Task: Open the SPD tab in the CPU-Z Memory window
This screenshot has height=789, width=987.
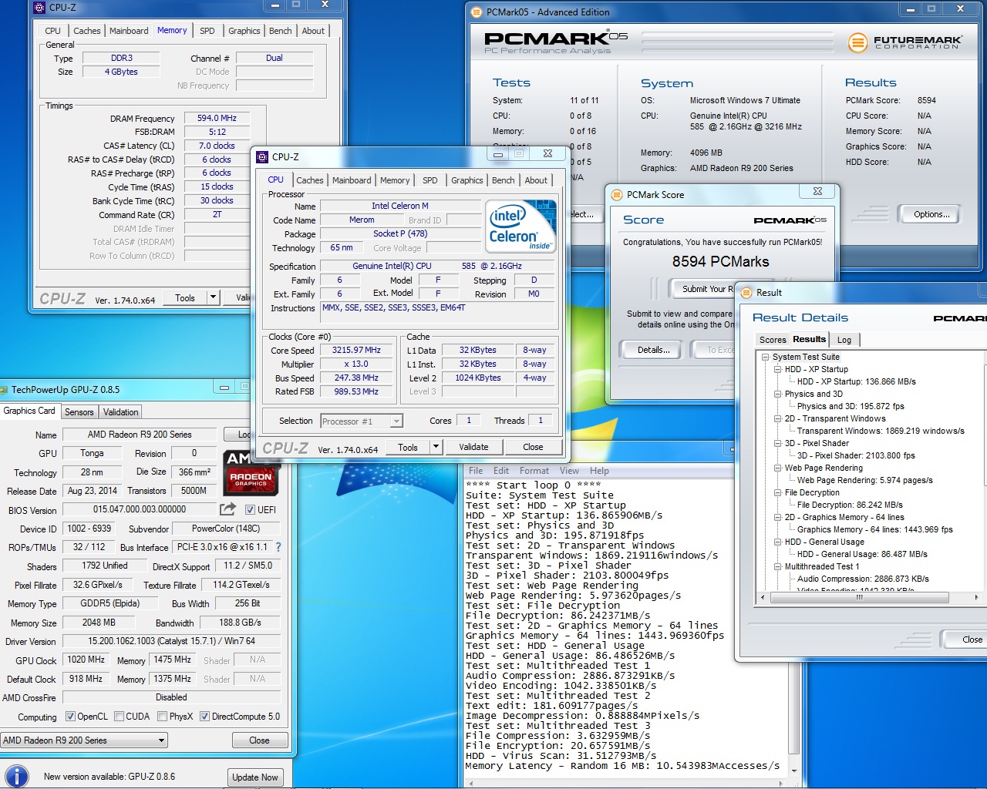Action: (207, 31)
